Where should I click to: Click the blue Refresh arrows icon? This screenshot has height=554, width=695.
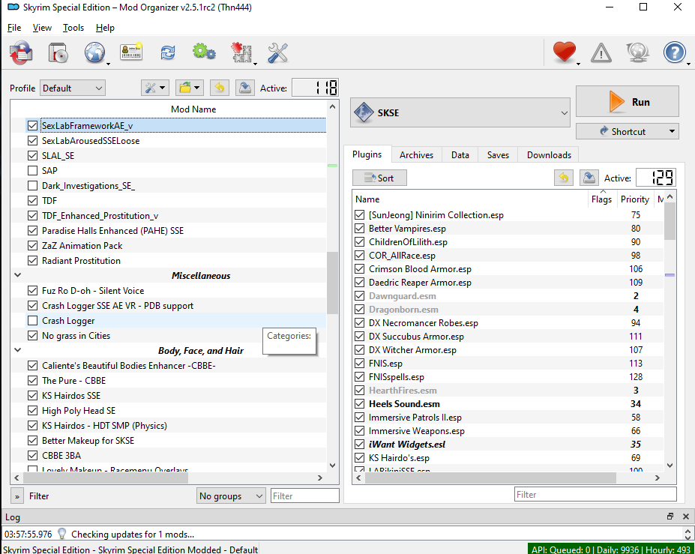click(x=167, y=53)
